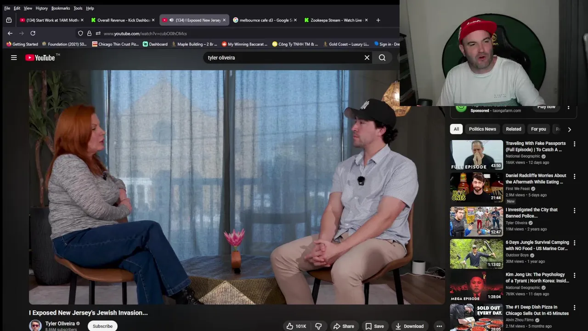The height and width of the screenshot is (331, 588).
Task: Select the Politics News filter chip
Action: (x=482, y=129)
